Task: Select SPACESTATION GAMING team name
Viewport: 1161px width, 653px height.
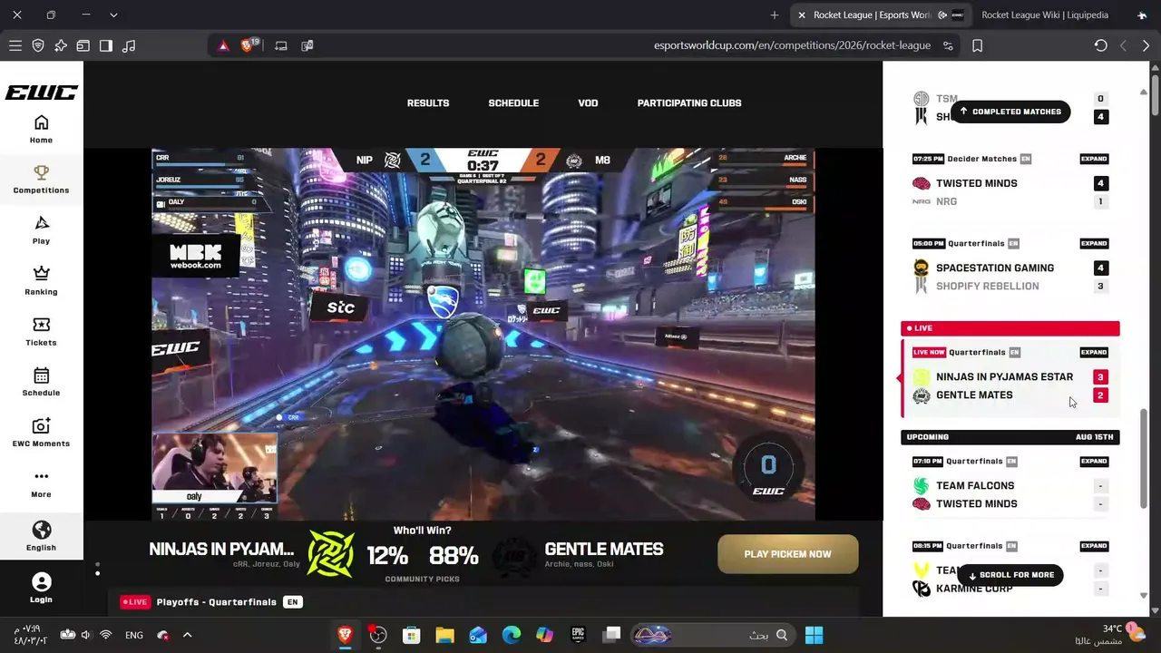Action: (x=995, y=268)
